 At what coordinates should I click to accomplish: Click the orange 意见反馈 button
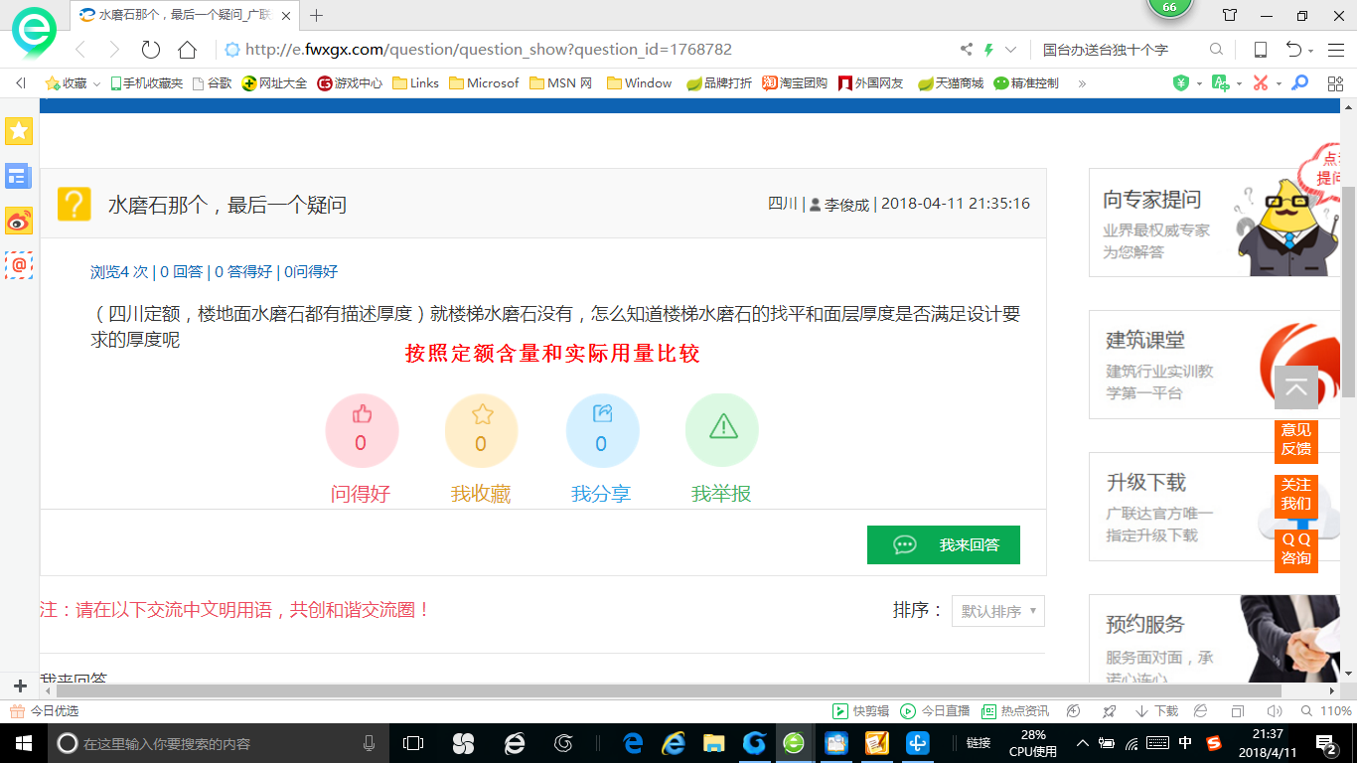click(x=1296, y=441)
